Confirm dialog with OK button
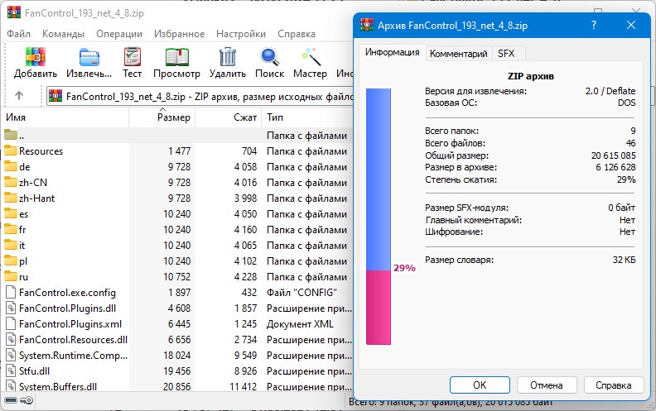 [x=480, y=385]
